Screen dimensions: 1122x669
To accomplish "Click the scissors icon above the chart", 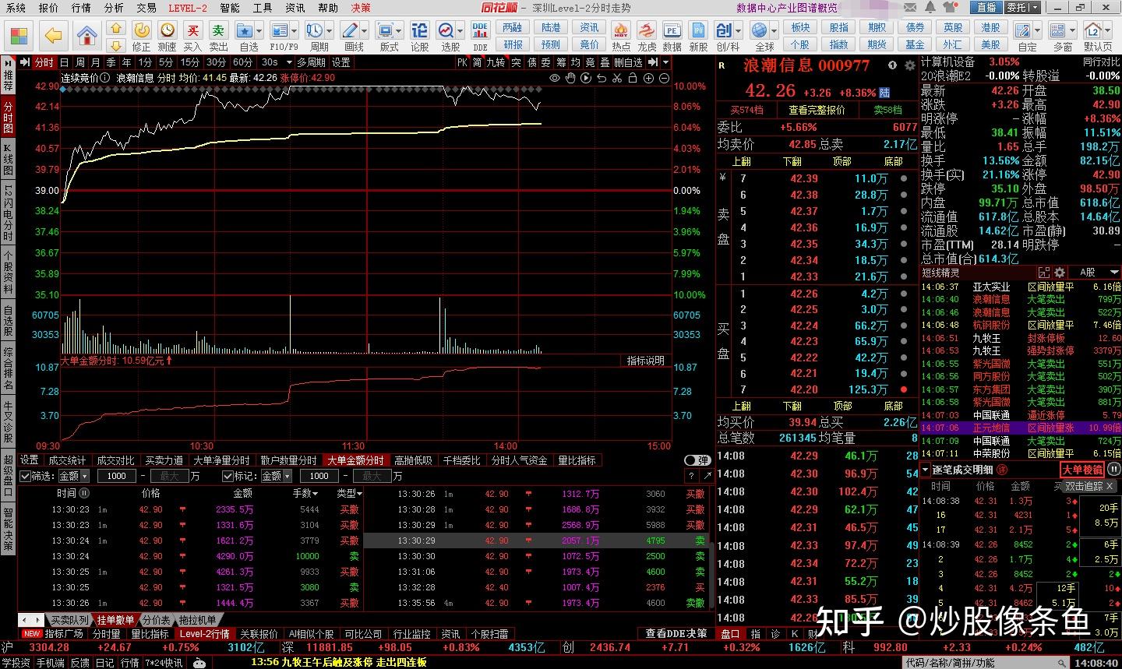I will pyautogui.click(x=617, y=78).
